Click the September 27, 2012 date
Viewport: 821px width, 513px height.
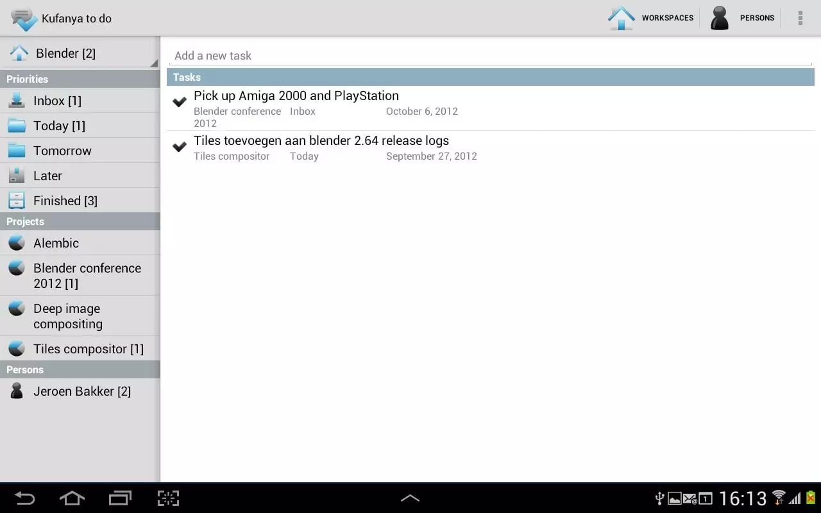click(x=432, y=156)
